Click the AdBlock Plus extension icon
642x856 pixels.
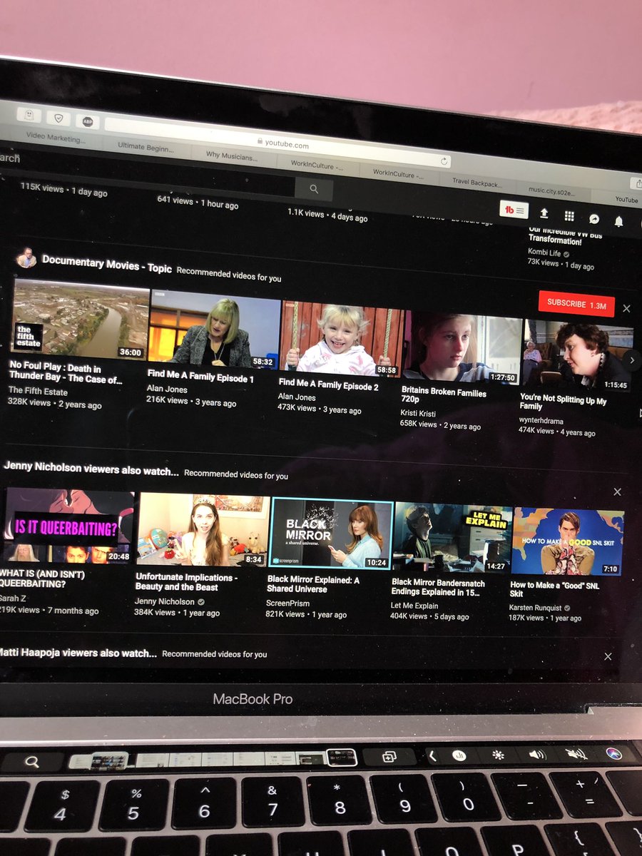click(87, 122)
